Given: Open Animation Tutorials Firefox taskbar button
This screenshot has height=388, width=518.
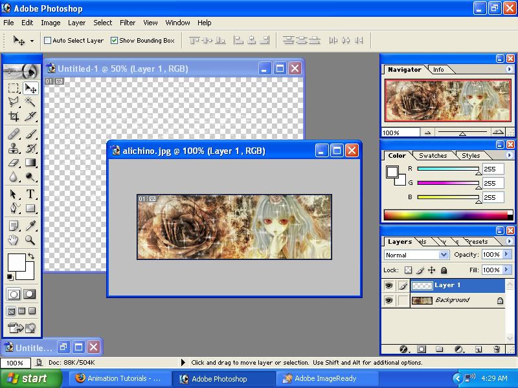Looking at the screenshot, I should [120, 378].
